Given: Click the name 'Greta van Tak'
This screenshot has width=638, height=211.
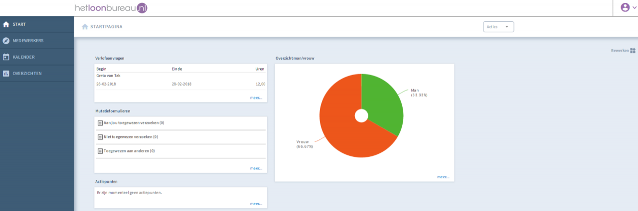Looking at the screenshot, I should [108, 76].
